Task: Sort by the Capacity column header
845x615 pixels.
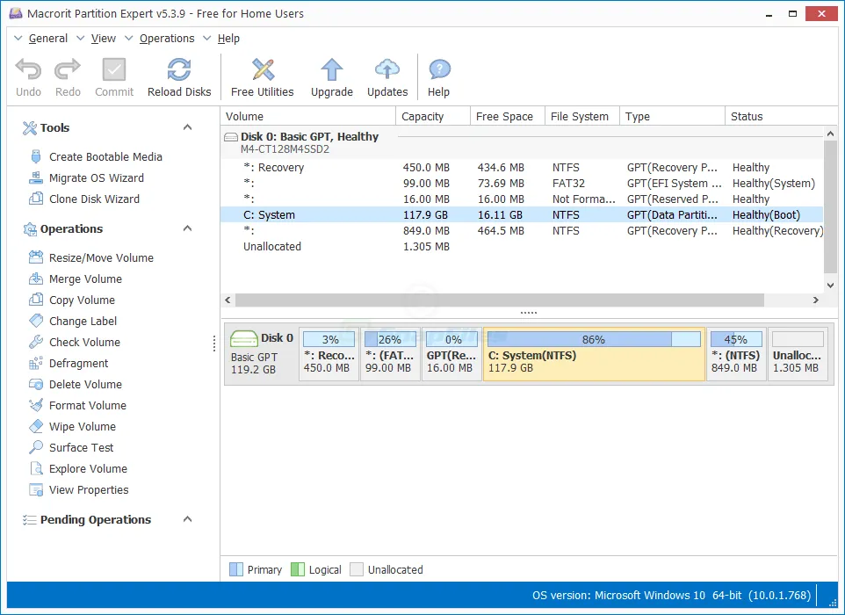Action: 433,117
